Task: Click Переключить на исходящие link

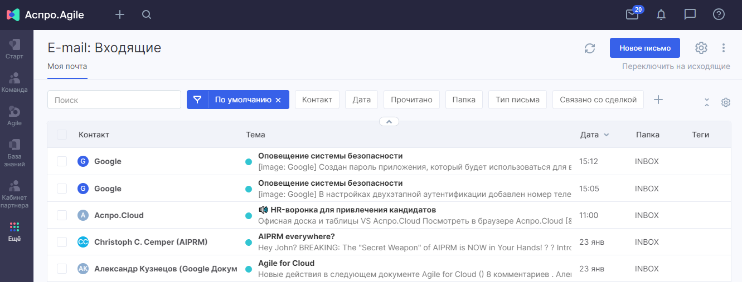Action: (676, 66)
